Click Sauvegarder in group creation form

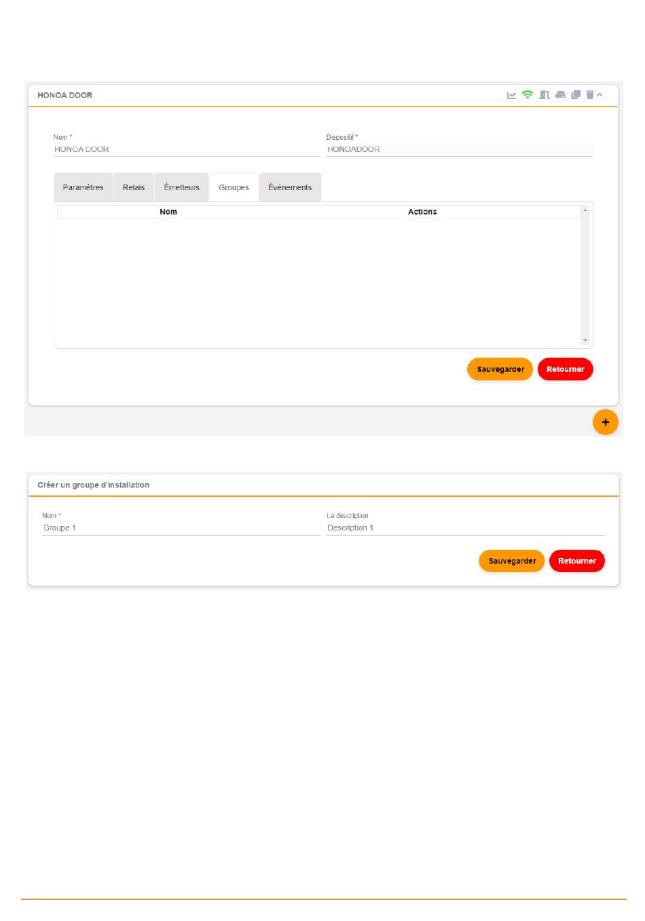[512, 561]
